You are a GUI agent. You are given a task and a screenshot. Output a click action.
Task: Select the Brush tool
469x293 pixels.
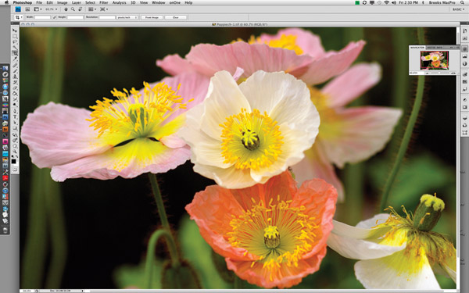[x=14, y=70]
